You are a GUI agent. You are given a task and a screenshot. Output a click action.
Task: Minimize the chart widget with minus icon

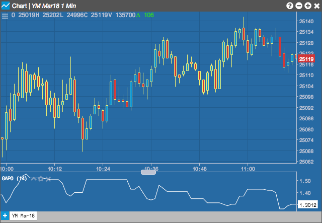click(299, 6)
